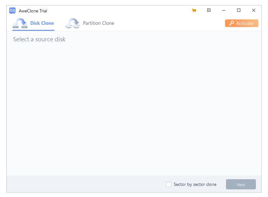268x197 pixels.
Task: Click the Sector by sector clone text label
Action: tap(194, 184)
